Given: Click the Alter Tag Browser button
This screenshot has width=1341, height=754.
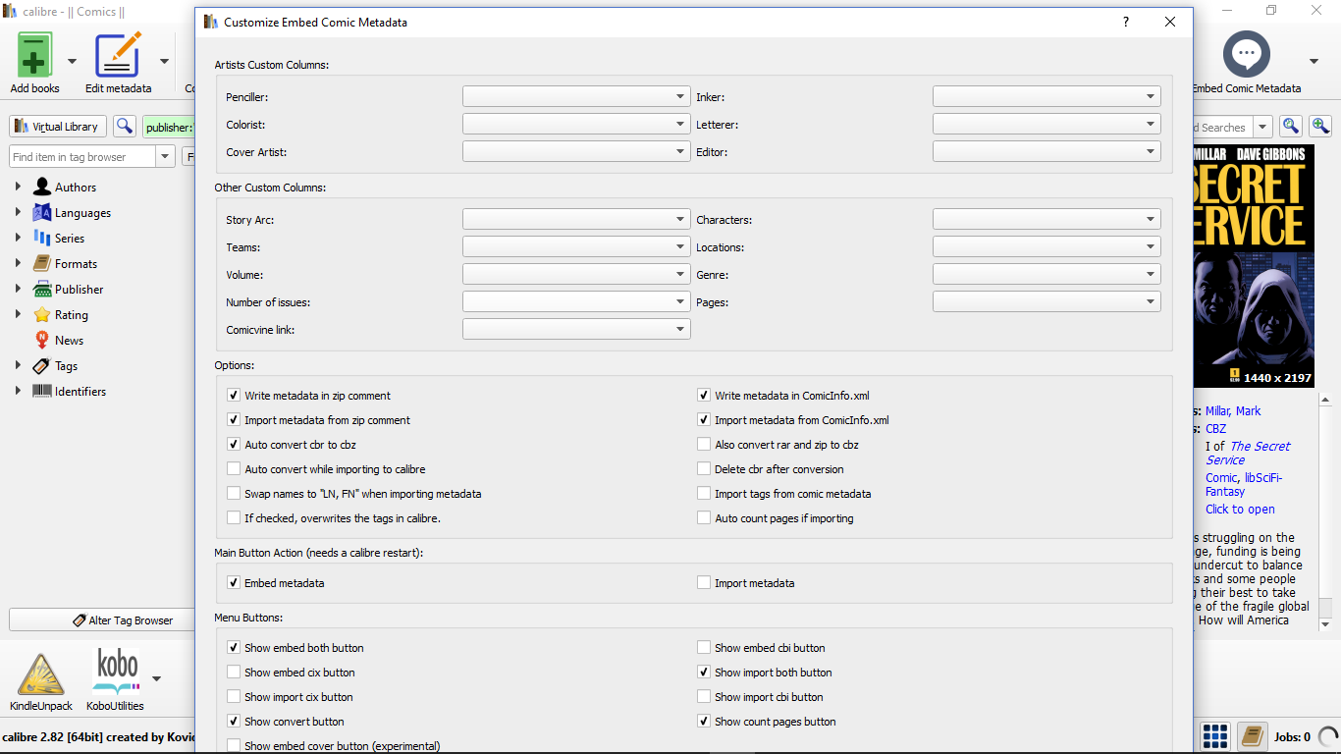Looking at the screenshot, I should click(102, 620).
